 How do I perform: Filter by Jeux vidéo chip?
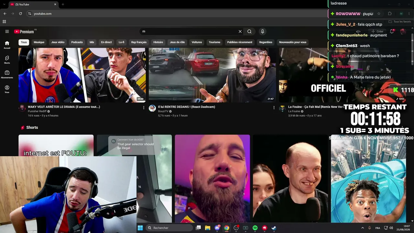click(58, 42)
